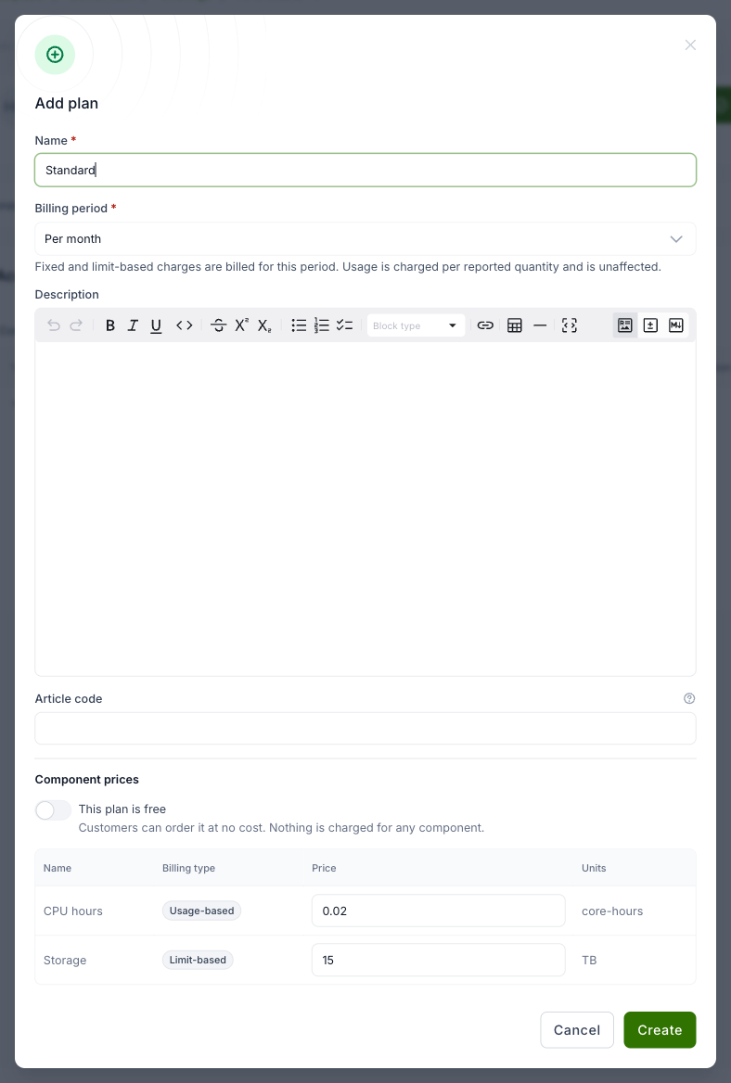Image resolution: width=731 pixels, height=1083 pixels.
Task: Click the Units column header
Action: [594, 868]
